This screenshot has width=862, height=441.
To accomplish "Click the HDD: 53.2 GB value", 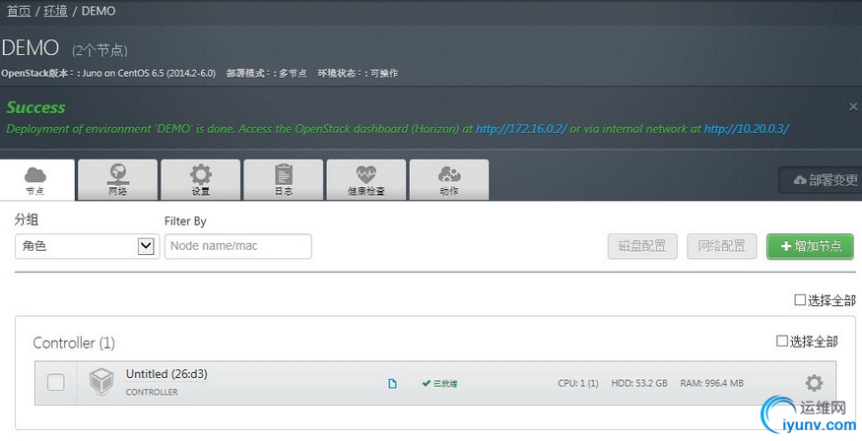I will [x=639, y=383].
